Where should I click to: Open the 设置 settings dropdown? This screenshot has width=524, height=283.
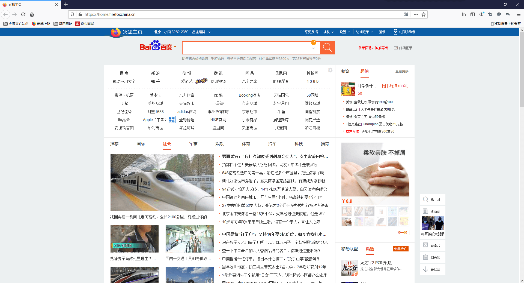(x=345, y=32)
